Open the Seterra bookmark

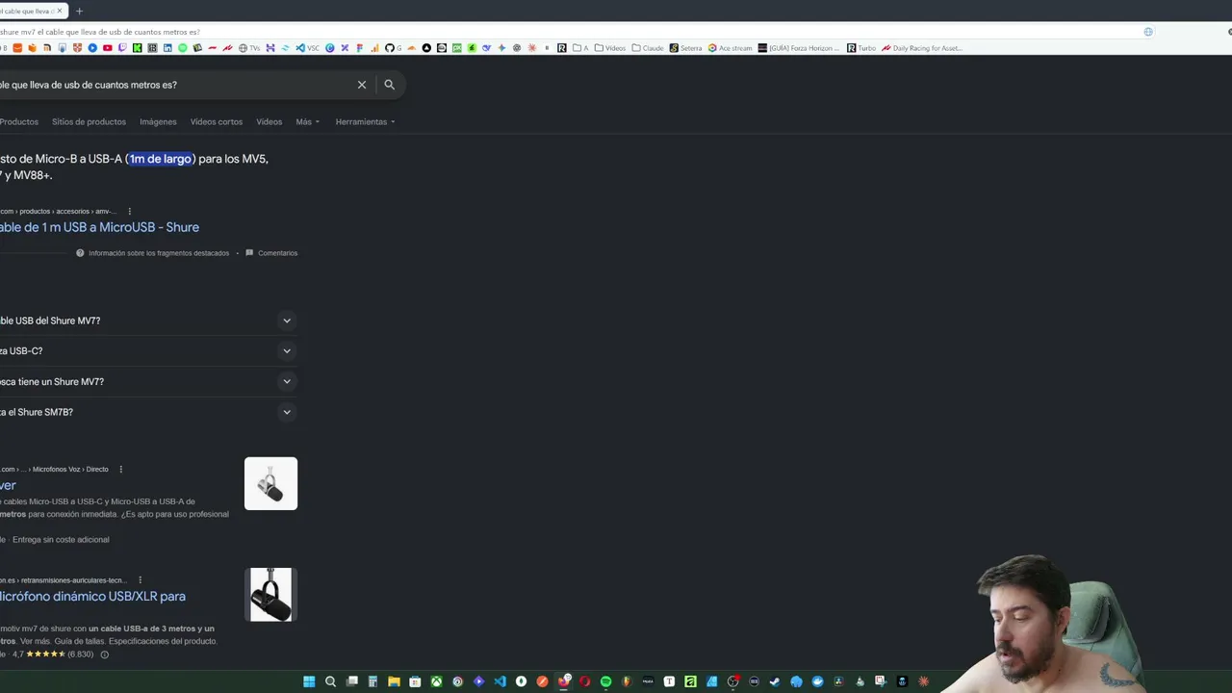click(686, 48)
